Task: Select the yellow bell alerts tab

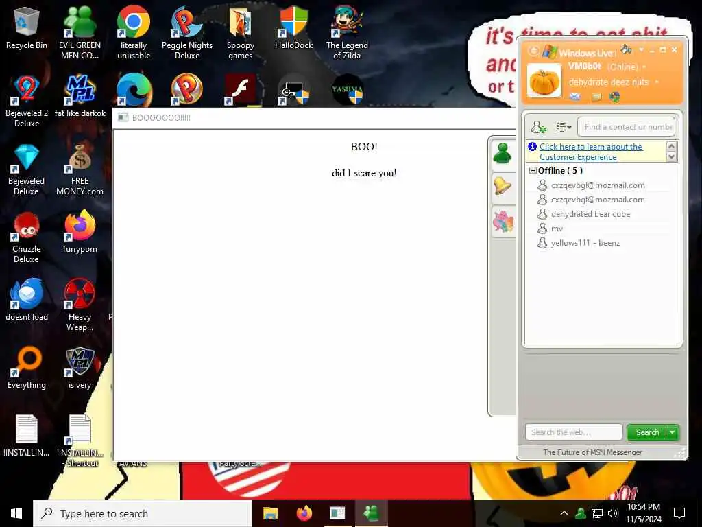Action: click(503, 185)
